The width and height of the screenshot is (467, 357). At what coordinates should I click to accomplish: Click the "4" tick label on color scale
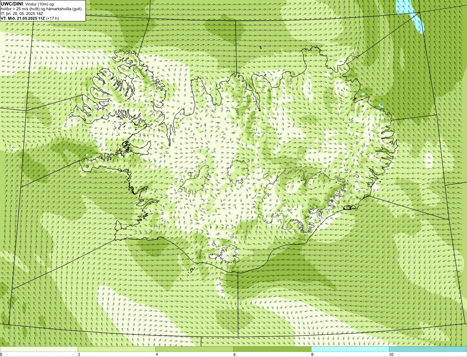click(157, 354)
